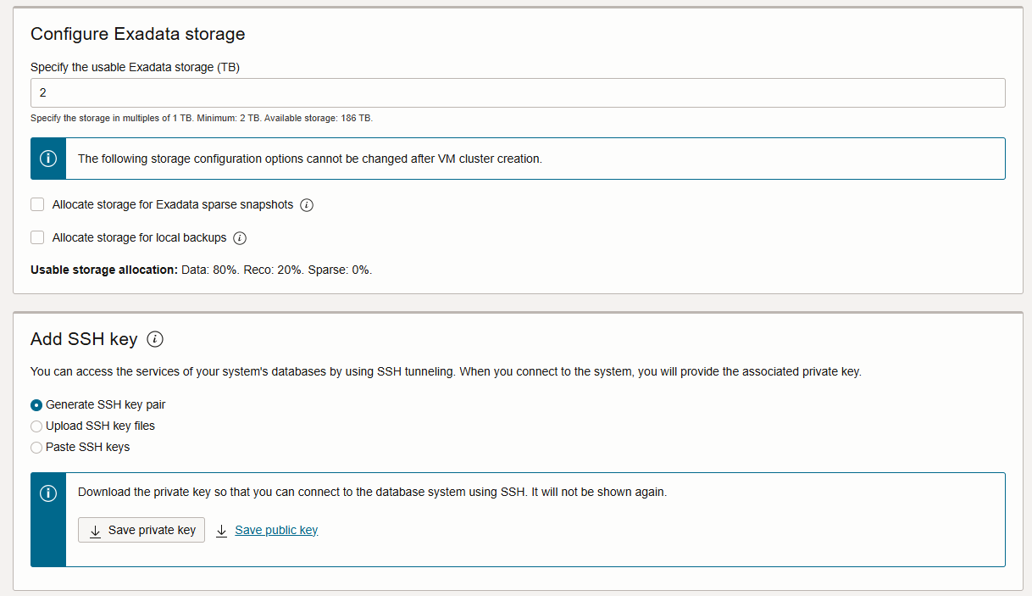This screenshot has height=596, width=1032.
Task: Open tooltip for Exadata sparse snapshots option
Action: [306, 204]
